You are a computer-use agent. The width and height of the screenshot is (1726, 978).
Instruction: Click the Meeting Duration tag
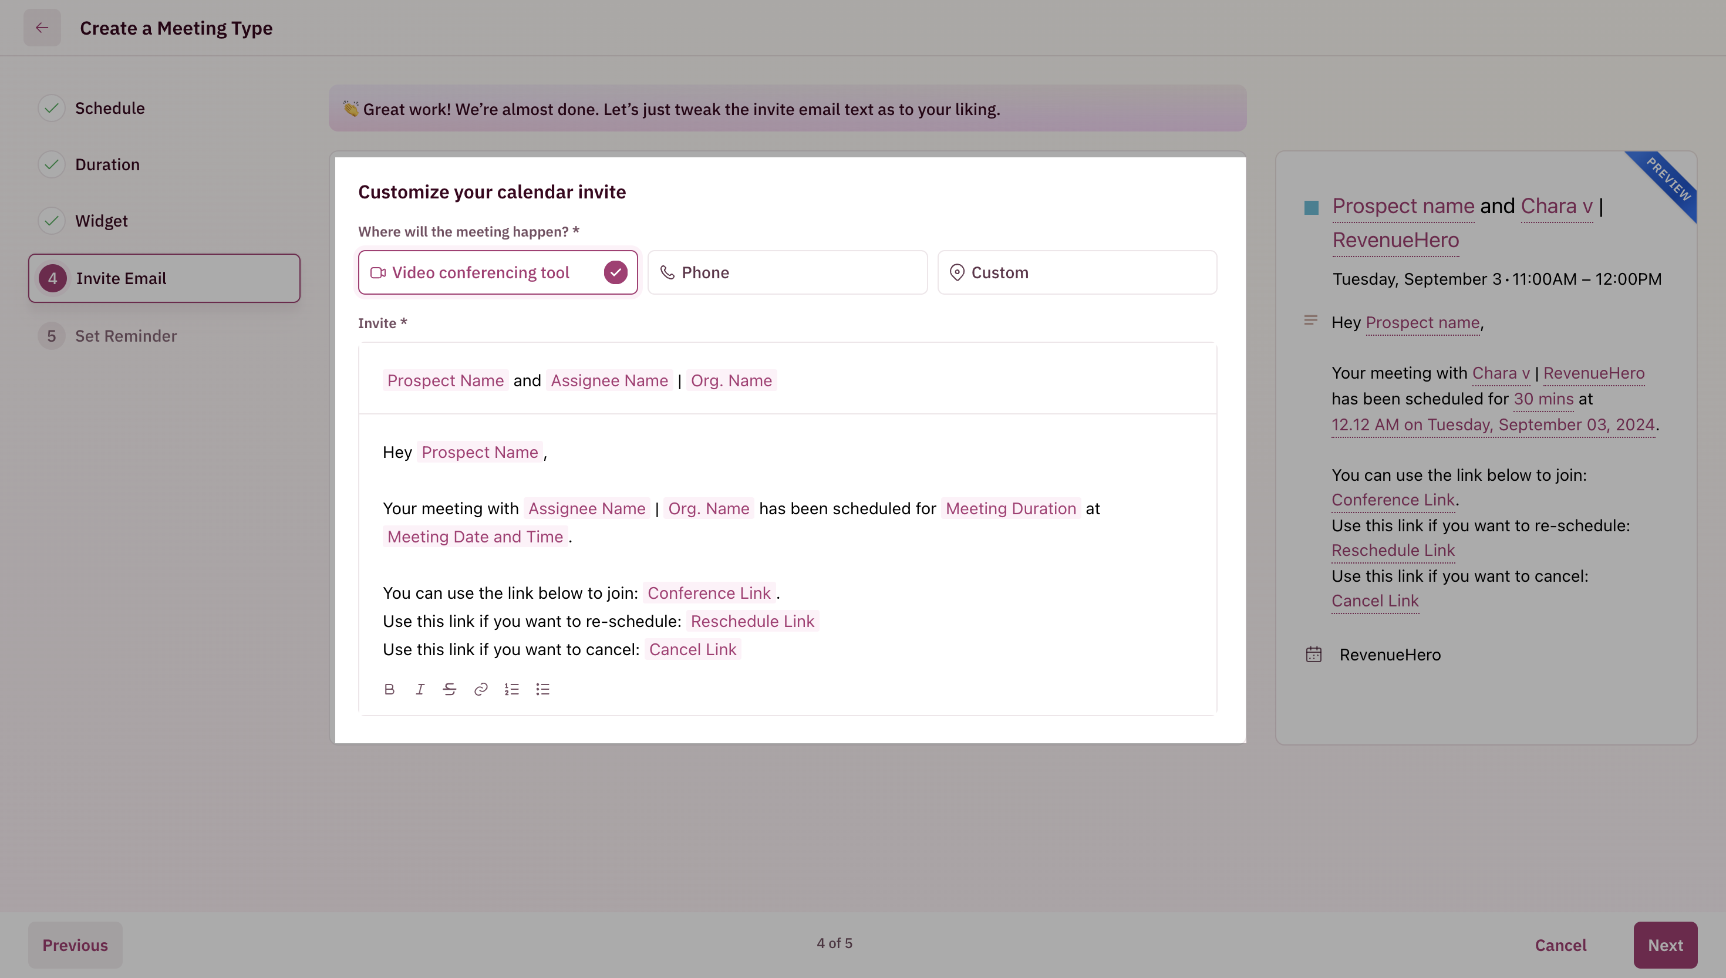tap(1011, 509)
